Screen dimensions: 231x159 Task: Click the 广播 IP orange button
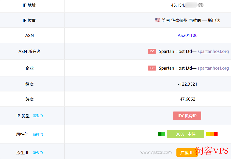pyautogui.click(x=187, y=153)
